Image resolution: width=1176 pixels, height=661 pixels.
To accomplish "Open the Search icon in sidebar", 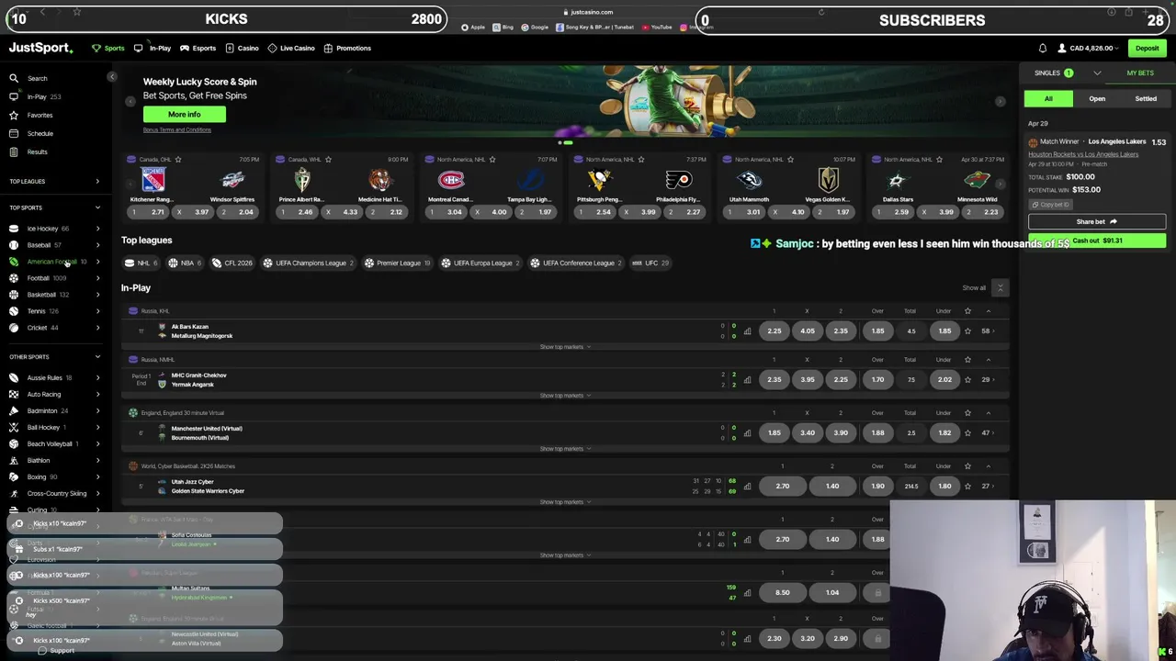I will [x=14, y=78].
